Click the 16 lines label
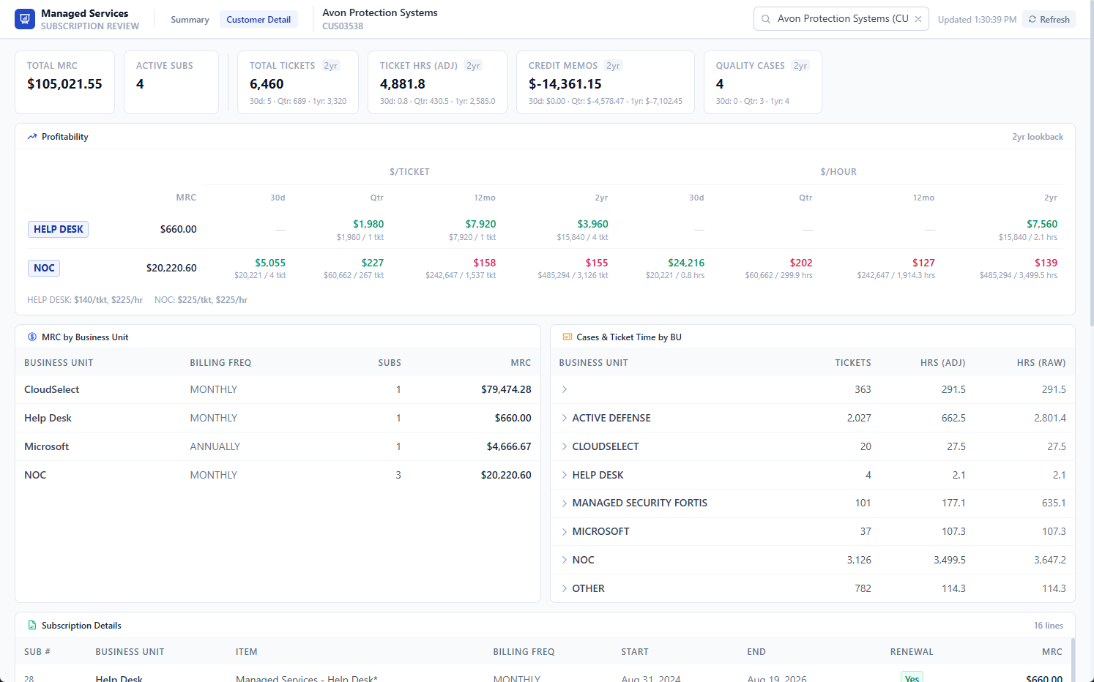This screenshot has width=1094, height=682. (1049, 626)
